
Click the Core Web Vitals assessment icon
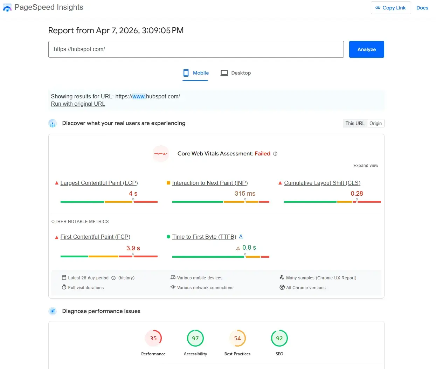tap(160, 153)
